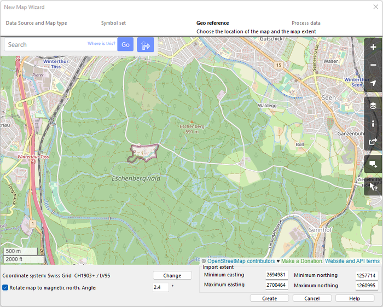This screenshot has width=383, height=307.
Task: Show my location on map
Action: [x=373, y=83]
